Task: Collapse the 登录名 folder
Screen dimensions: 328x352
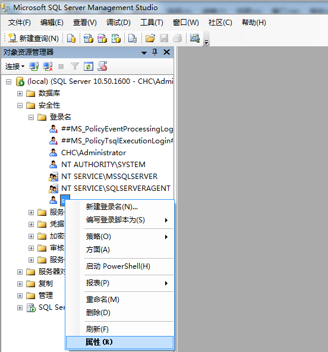Action: [x=31, y=117]
